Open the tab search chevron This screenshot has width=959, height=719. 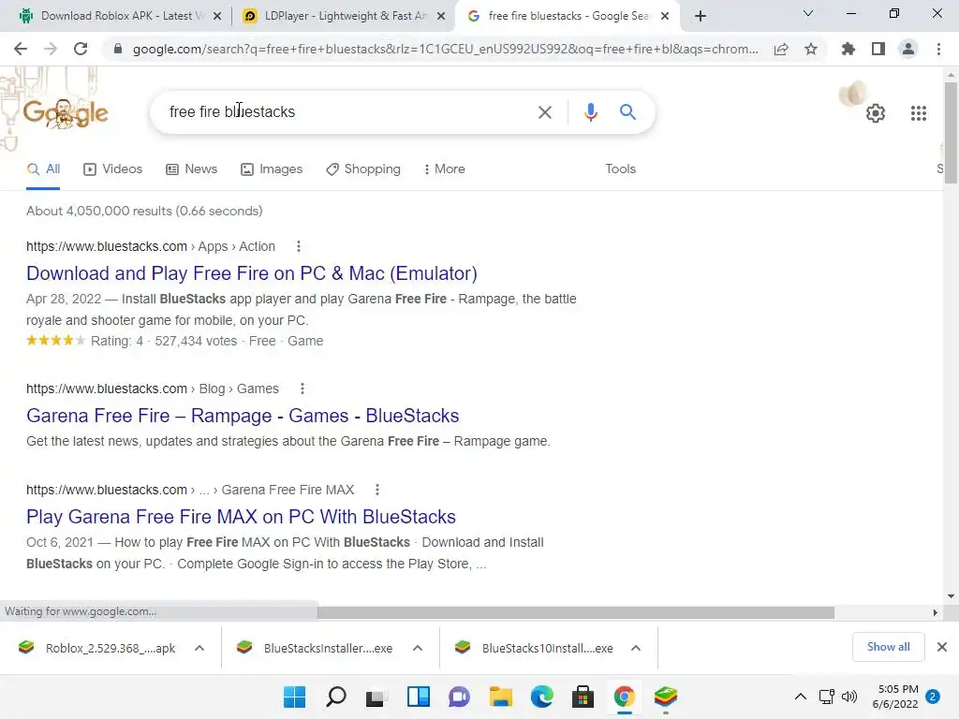(x=808, y=13)
